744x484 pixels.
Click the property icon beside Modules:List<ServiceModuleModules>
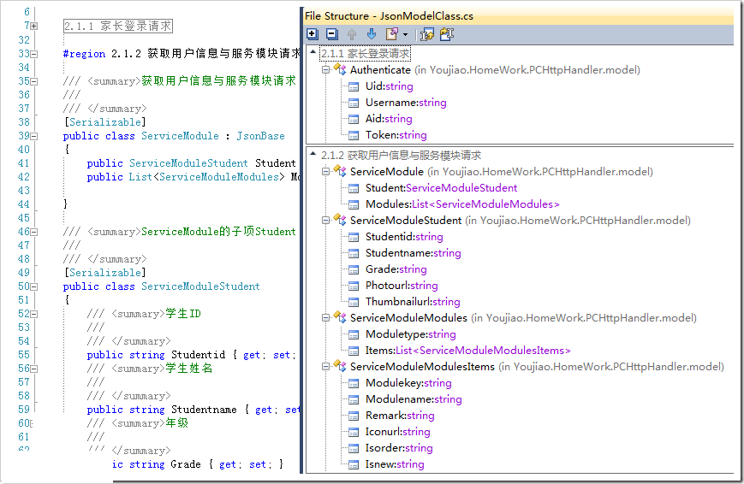[354, 204]
